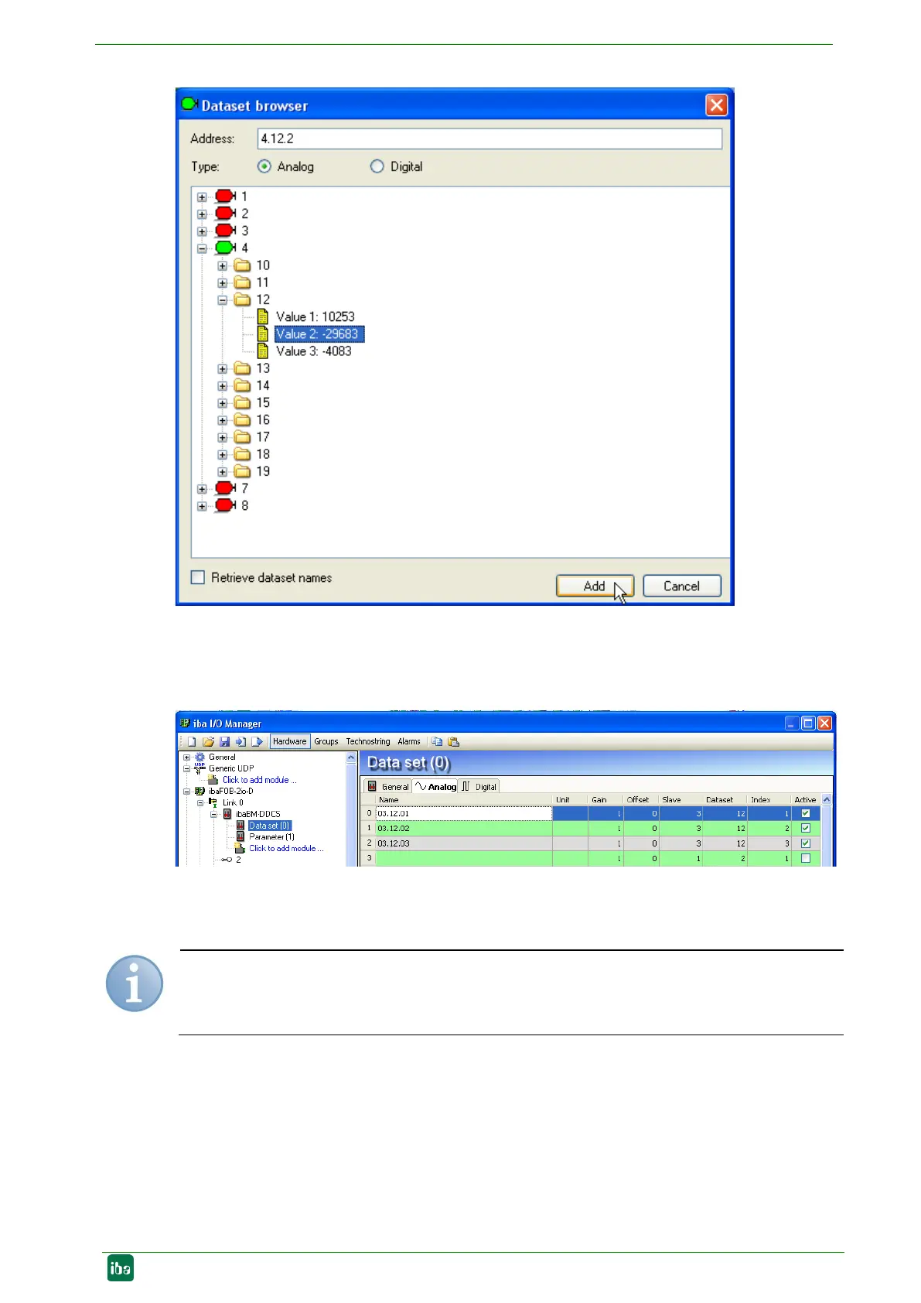Click the Analog tab of Data set
The width and height of the screenshot is (921, 1303).
[436, 786]
